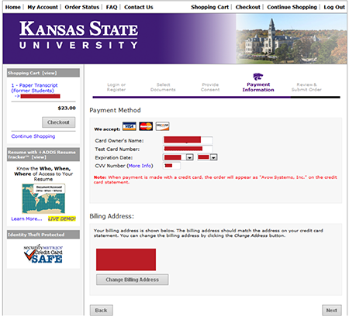Select the Review & Submit Order step
Viewport: 349px width, 316px height.
pos(306,87)
